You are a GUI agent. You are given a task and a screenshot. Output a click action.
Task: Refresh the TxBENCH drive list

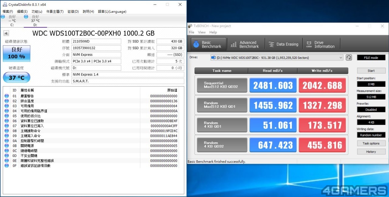click(x=349, y=58)
